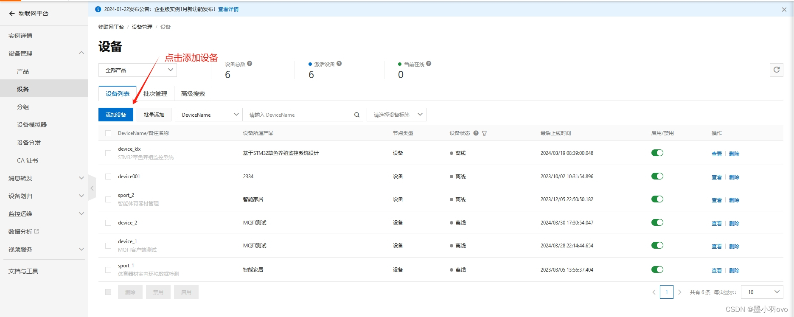Toggle the sport_2 enable switch
Viewport: 794px width, 317px height.
coord(657,199)
